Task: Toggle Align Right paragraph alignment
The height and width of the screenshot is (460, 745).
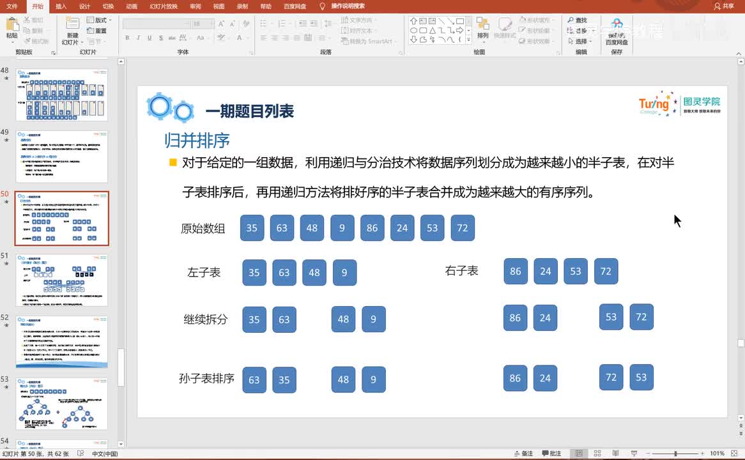Action: (x=286, y=38)
